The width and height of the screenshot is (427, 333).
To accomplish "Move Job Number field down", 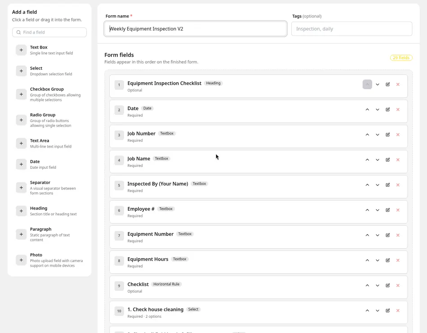I will [x=378, y=135].
